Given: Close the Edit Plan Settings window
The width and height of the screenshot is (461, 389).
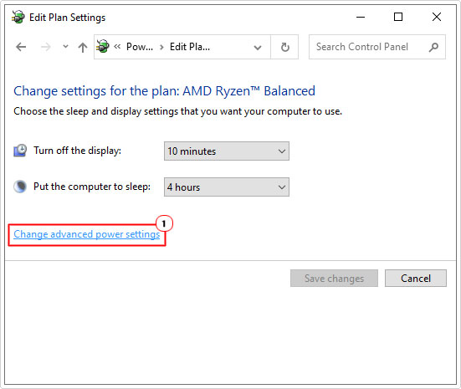Looking at the screenshot, I should (x=437, y=17).
